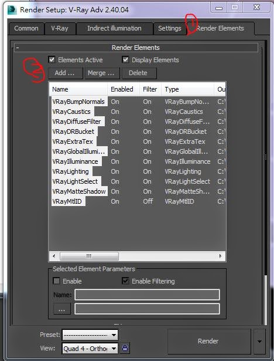Open the Render button dropdown arrow

click(259, 341)
